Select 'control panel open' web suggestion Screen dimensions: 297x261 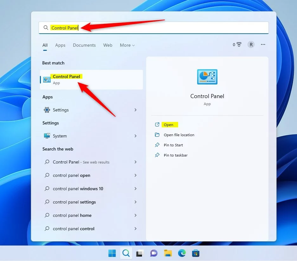pos(91,175)
